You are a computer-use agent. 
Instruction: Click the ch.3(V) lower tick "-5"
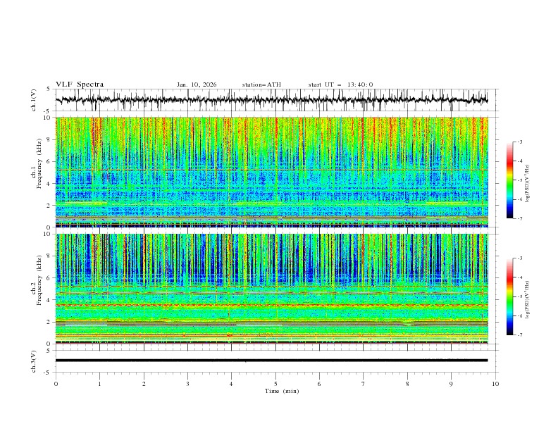[x=47, y=373]
